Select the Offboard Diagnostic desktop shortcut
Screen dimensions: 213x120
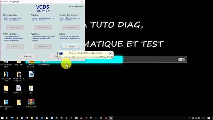[x=31, y=64]
